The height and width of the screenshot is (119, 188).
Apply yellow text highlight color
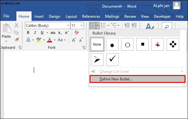click(39, 40)
